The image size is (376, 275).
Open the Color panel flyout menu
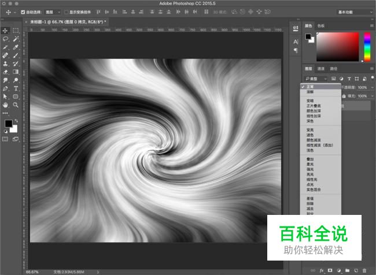coord(372,25)
